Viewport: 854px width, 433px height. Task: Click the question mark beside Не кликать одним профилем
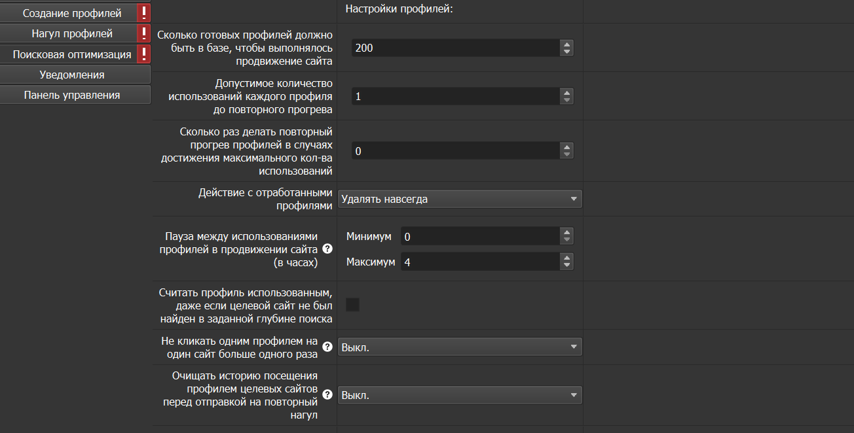328,347
